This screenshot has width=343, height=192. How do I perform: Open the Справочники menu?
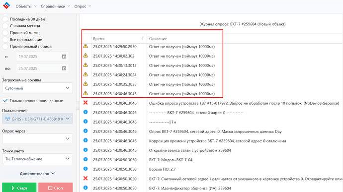pyautogui.click(x=55, y=6)
